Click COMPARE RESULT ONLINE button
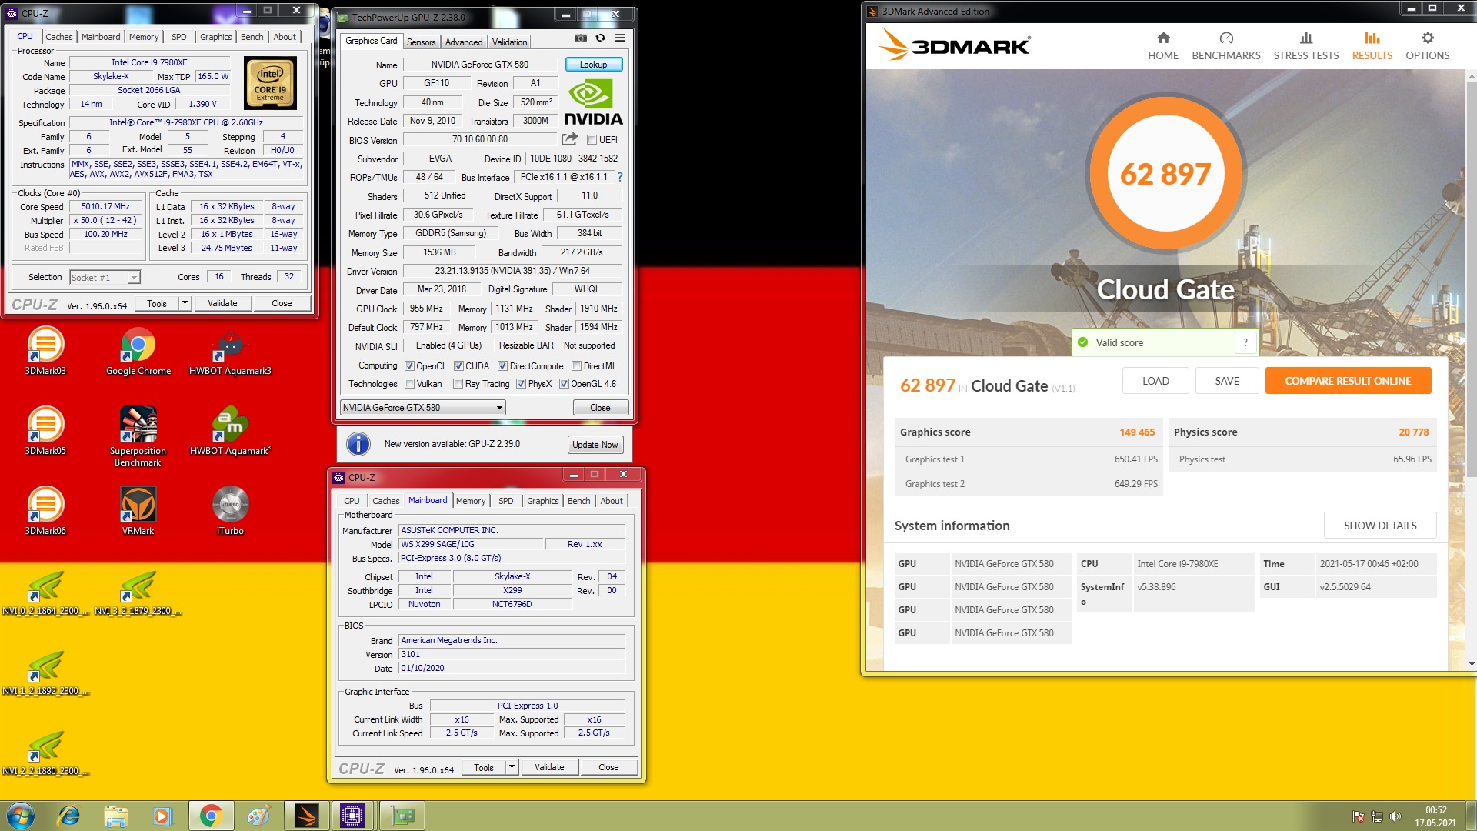This screenshot has width=1477, height=831. click(x=1348, y=381)
